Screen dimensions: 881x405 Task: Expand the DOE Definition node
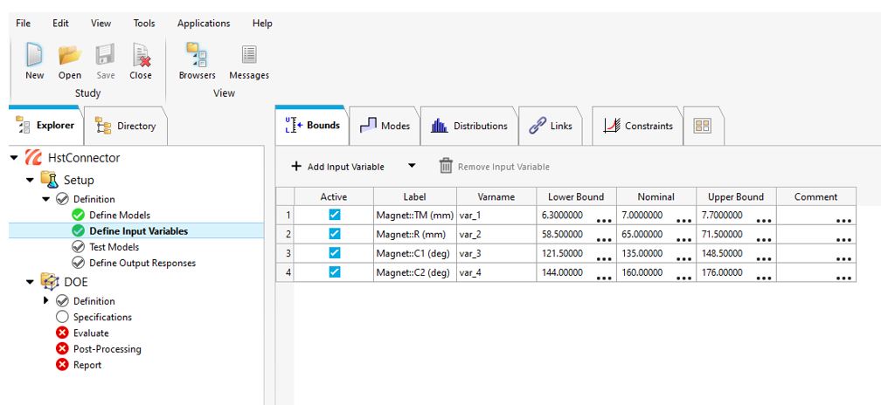(46, 301)
